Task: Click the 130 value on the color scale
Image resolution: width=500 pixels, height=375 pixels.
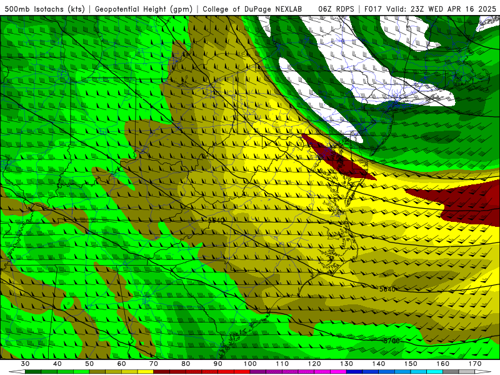Action: point(347,364)
